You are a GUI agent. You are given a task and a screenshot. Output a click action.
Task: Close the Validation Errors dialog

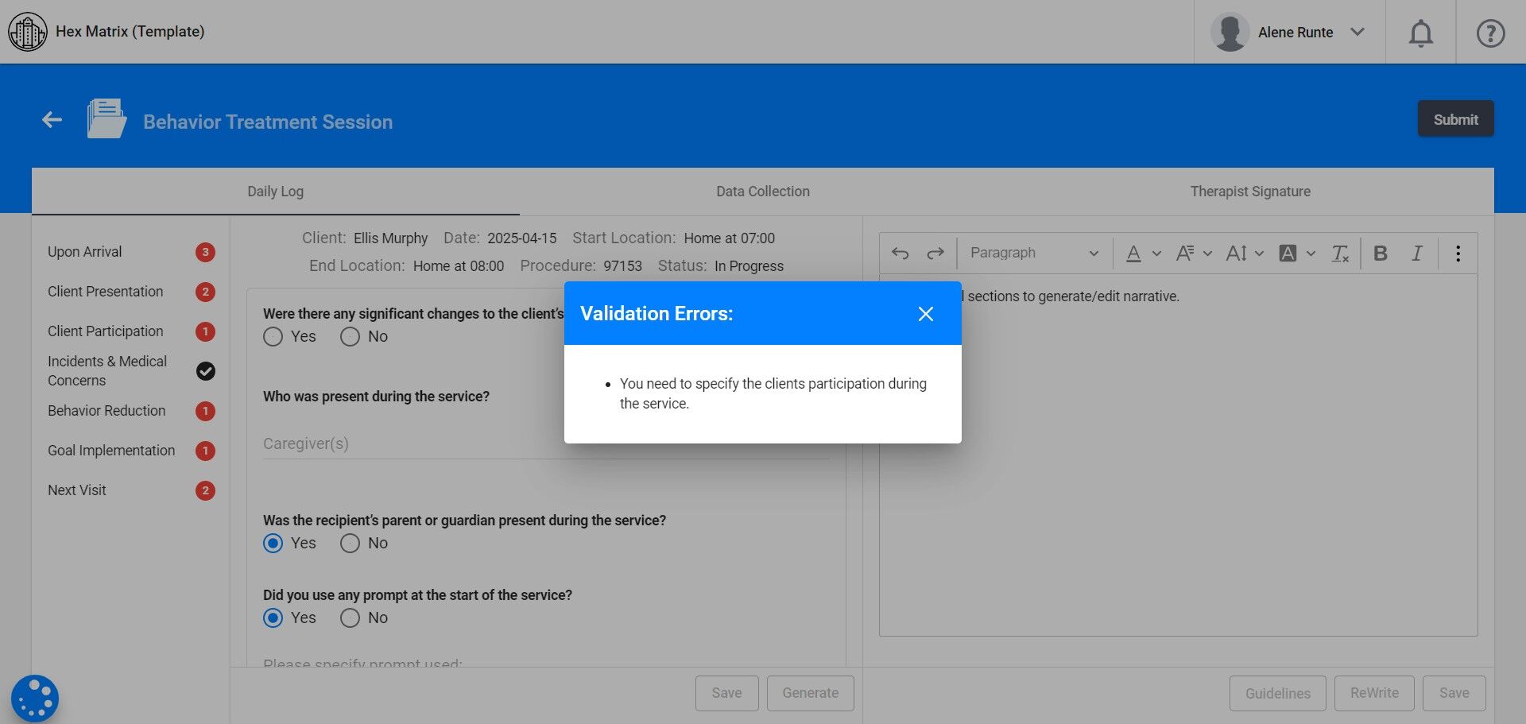click(925, 314)
